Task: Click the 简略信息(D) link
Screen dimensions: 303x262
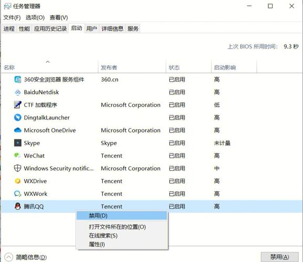Action: 31,257
